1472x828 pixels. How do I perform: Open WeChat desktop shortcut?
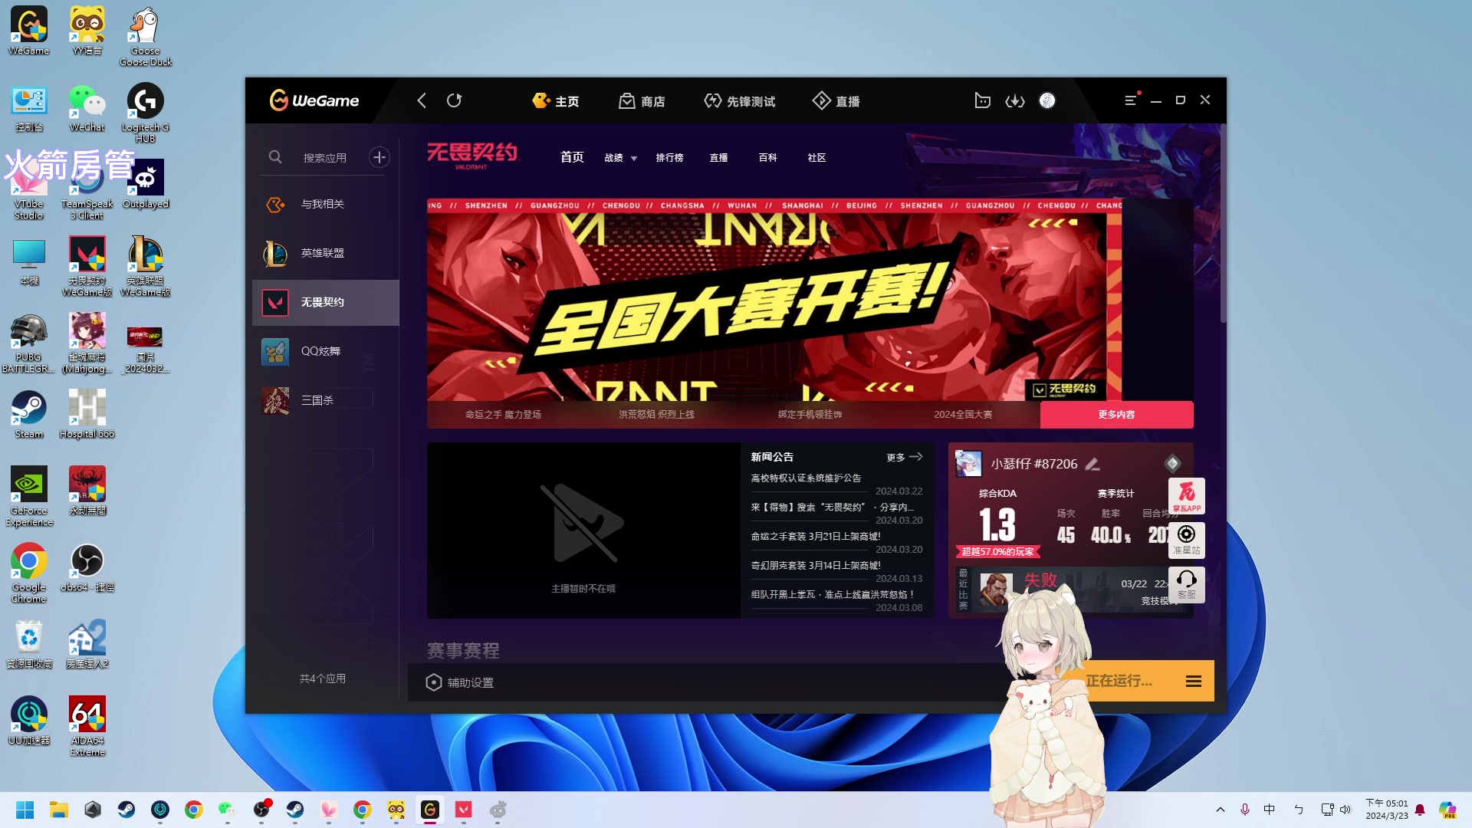tap(87, 108)
